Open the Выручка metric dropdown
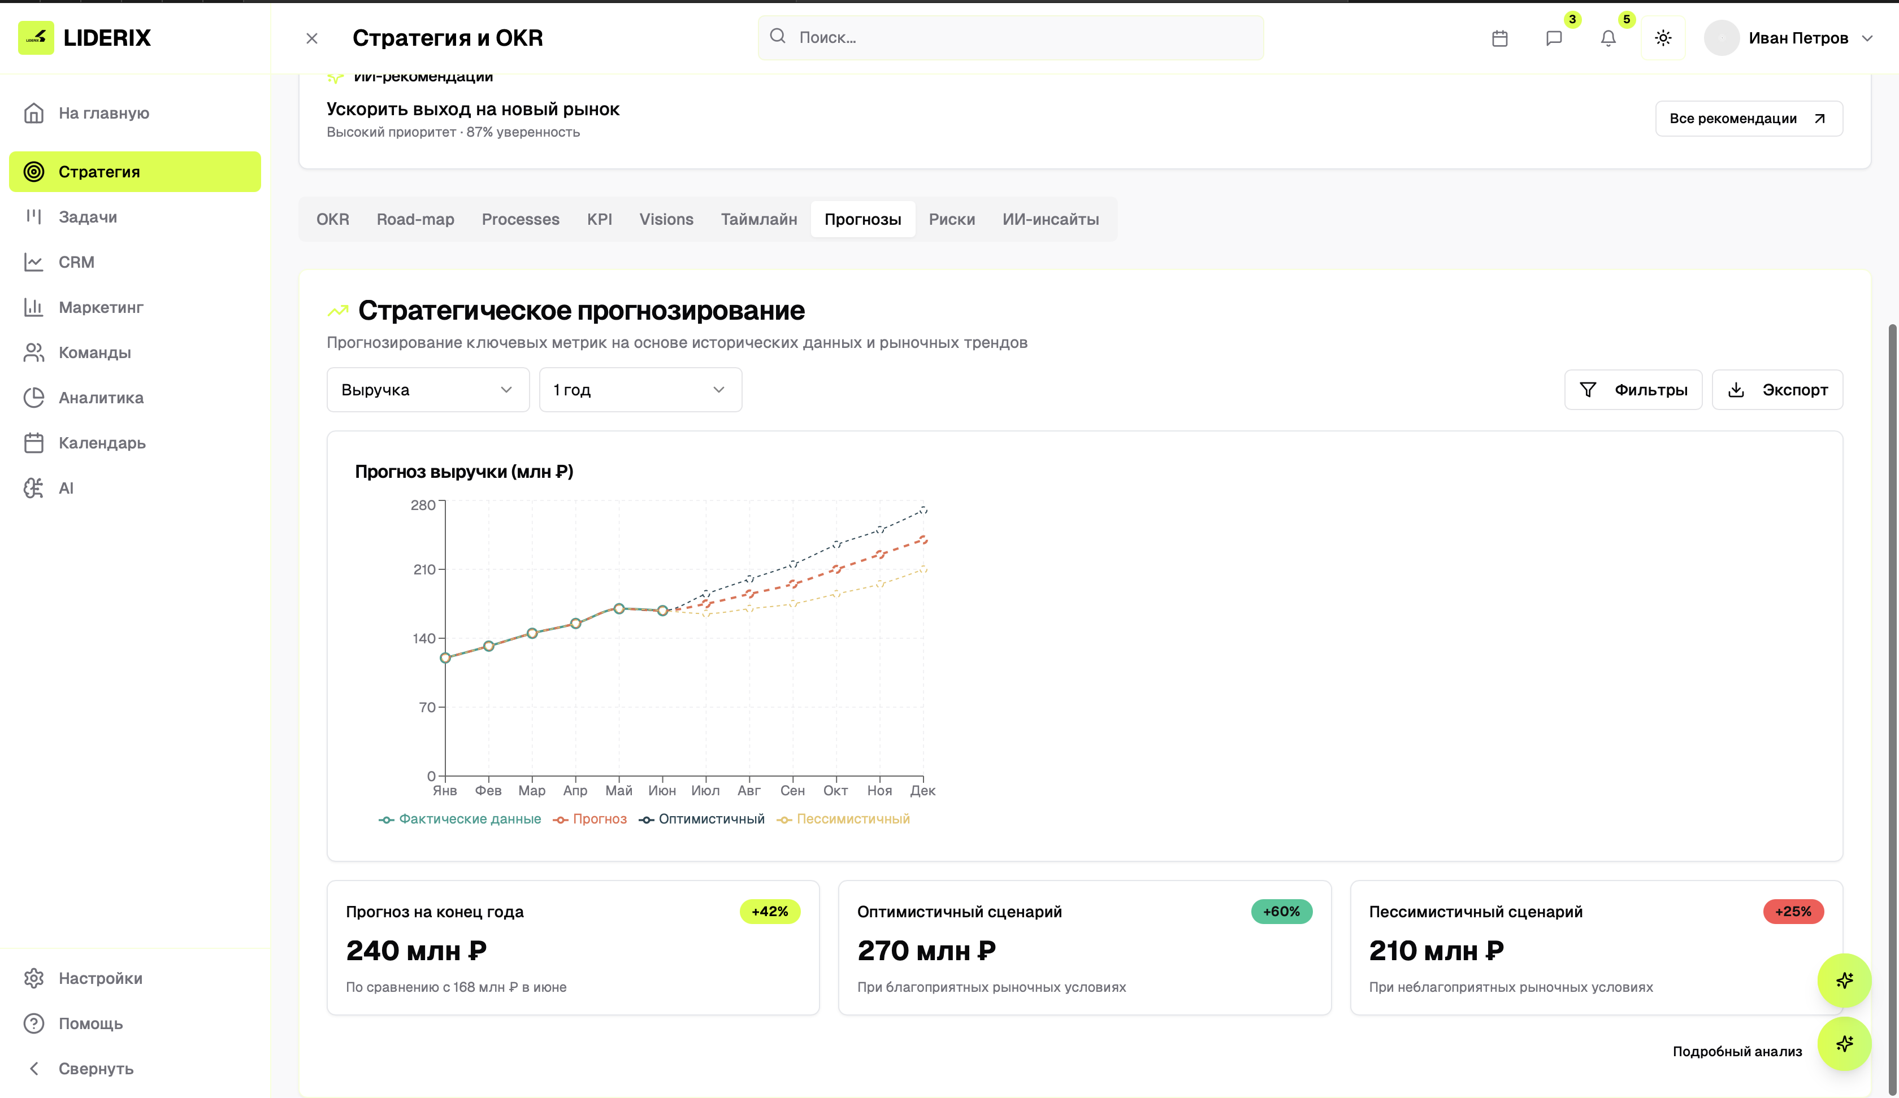The width and height of the screenshot is (1899, 1098). (428, 389)
